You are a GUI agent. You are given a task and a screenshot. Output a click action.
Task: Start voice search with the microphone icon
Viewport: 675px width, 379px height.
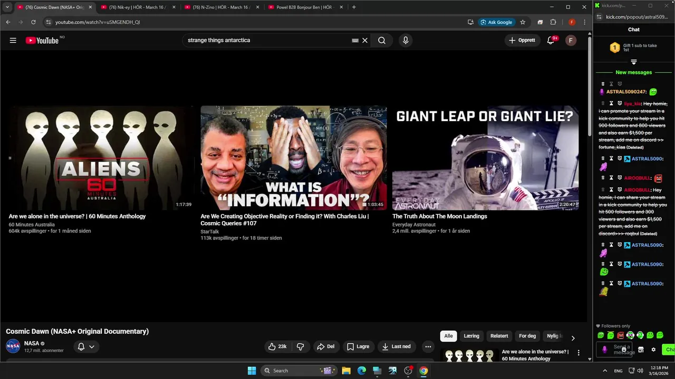[x=406, y=41]
